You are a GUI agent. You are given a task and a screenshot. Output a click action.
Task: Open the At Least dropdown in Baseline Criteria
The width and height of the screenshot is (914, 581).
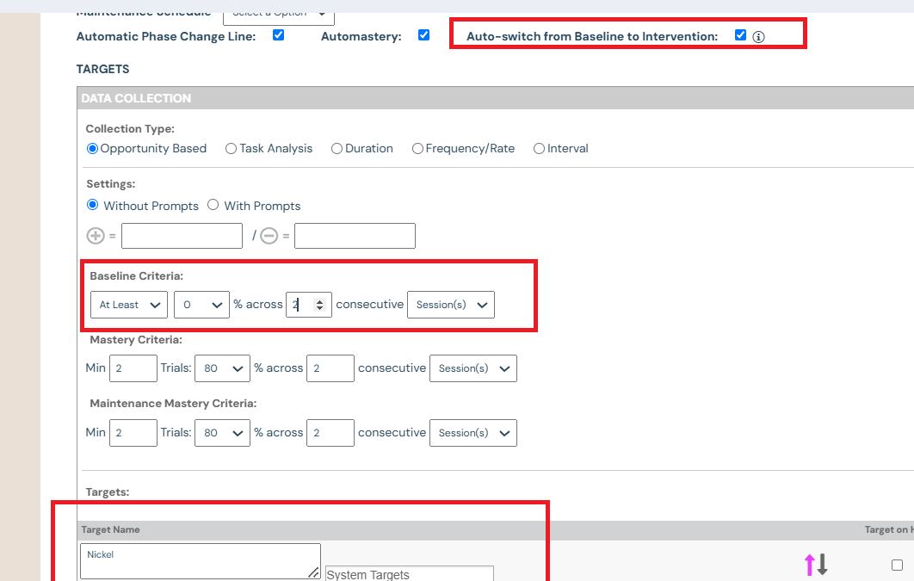(128, 305)
